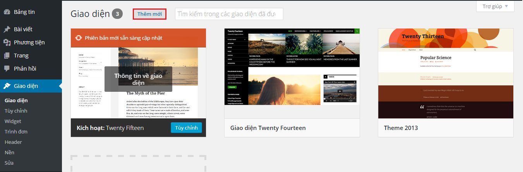This screenshot has width=523, height=172.
Task: Click the Giao diện Twenty Fourteen title
Action: pyautogui.click(x=268, y=128)
